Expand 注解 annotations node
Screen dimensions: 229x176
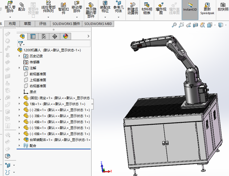tap(19, 68)
